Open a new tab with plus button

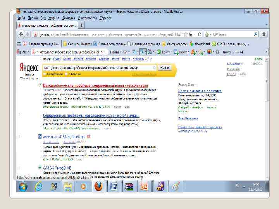81,25
